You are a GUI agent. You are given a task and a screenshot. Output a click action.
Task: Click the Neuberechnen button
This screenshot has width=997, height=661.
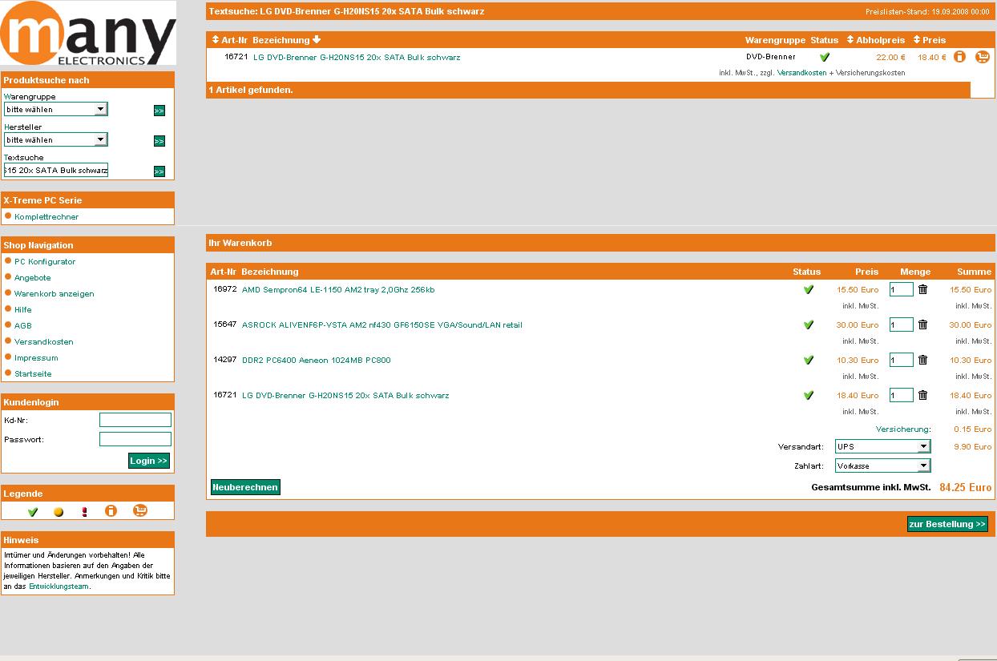tap(245, 487)
